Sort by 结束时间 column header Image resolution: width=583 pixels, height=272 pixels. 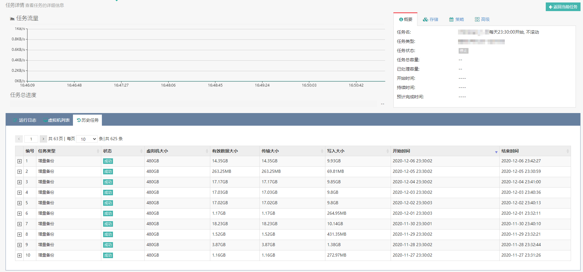[x=510, y=151]
